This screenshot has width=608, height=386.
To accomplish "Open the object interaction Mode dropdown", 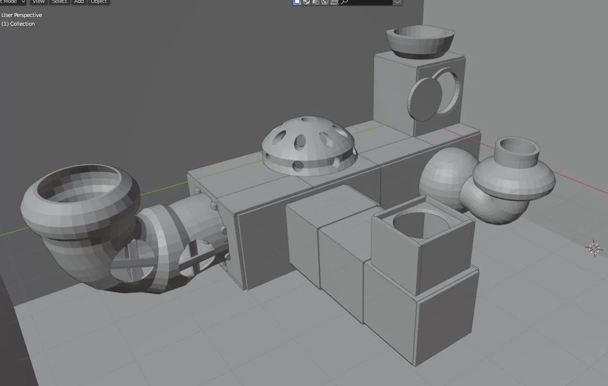I will click(x=13, y=2).
